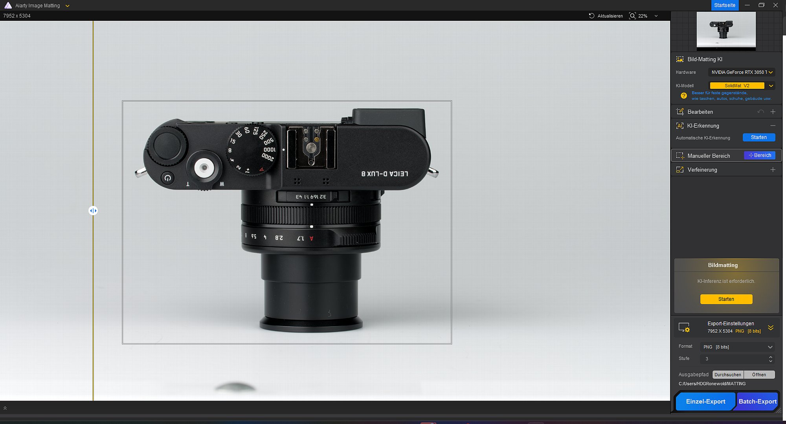Screen dimensions: 786x424
Task: Collapse the KI-Erkennung section with minus
Action: pyautogui.click(x=773, y=126)
